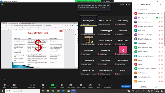This screenshot has width=165, height=93.
Task: Toggle Akbarnama Tangguh's muted microphone icon
Action: [x=159, y=22]
